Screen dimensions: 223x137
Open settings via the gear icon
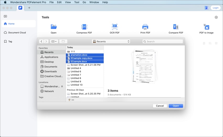(216, 17)
